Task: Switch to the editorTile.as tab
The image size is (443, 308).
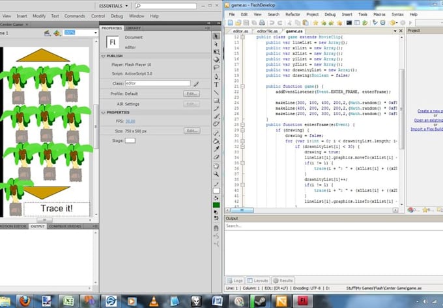Action: point(267,31)
